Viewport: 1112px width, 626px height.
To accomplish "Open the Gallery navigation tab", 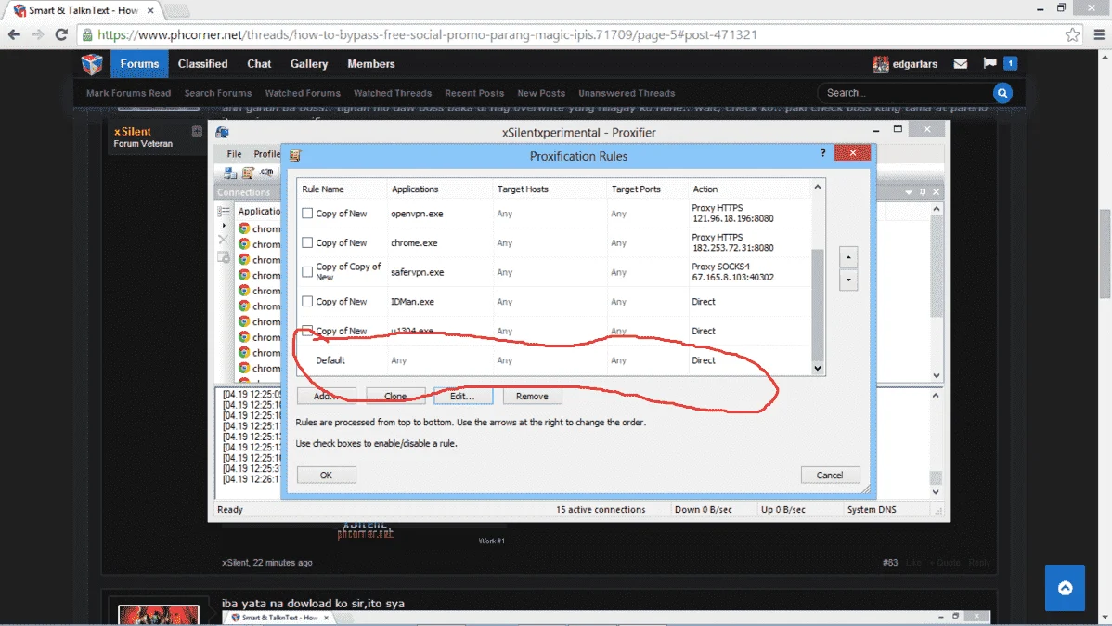I will (x=308, y=64).
